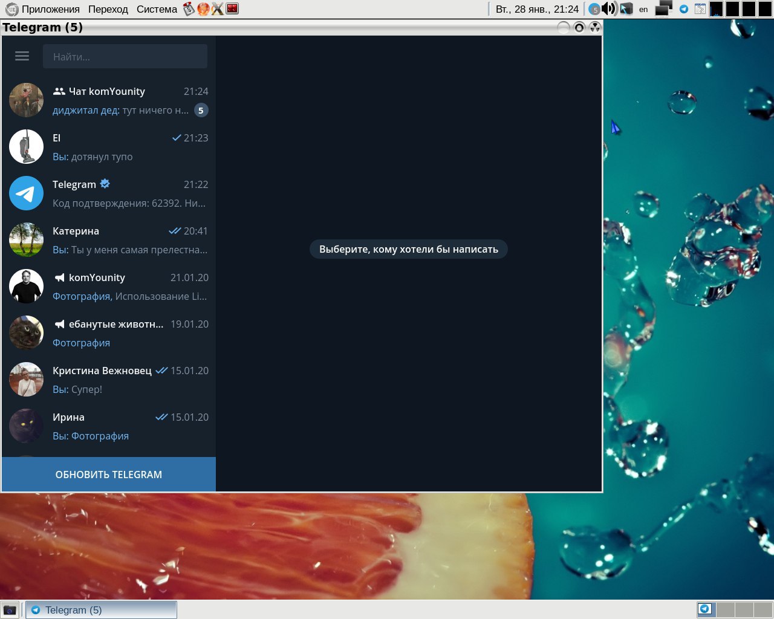The height and width of the screenshot is (619, 774).
Task: Click the 'Код подтверждения: 62392' preview
Action: pos(129,203)
